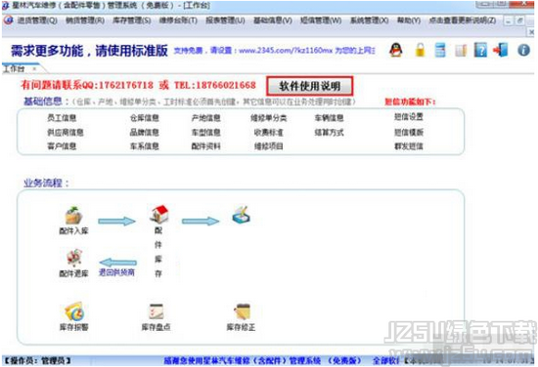Open 员工信息 basic info link
The height and width of the screenshot is (367, 538).
(62, 118)
